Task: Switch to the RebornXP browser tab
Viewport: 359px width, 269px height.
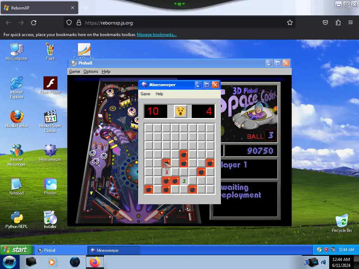Action: pos(39,8)
